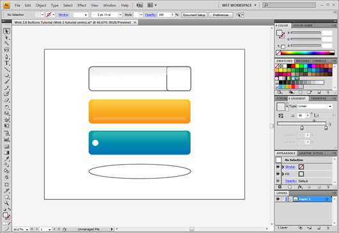Switch to the Color Guide tab
The image size is (339, 233).
(303, 26)
